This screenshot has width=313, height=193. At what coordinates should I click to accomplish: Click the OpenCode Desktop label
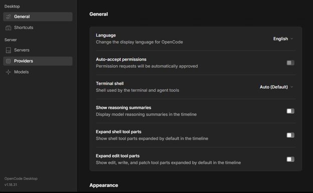tap(21, 178)
